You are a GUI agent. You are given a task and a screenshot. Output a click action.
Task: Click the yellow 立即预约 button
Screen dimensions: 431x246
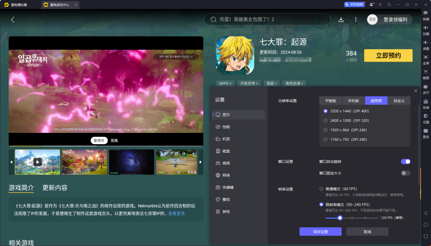click(x=388, y=56)
